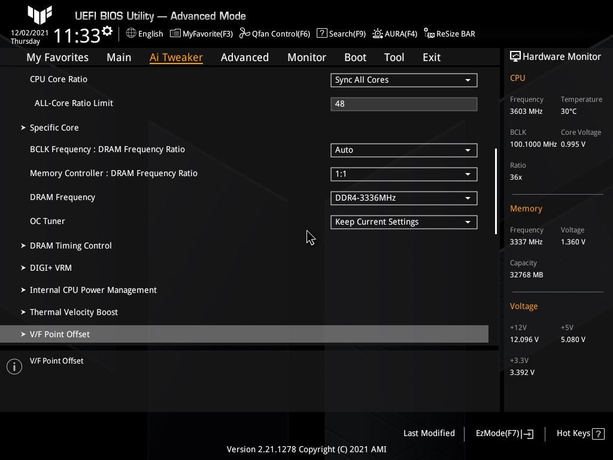613x460 pixels.
Task: Open Memory Controller ratio 1:1 dropdown
Action: pyautogui.click(x=404, y=174)
